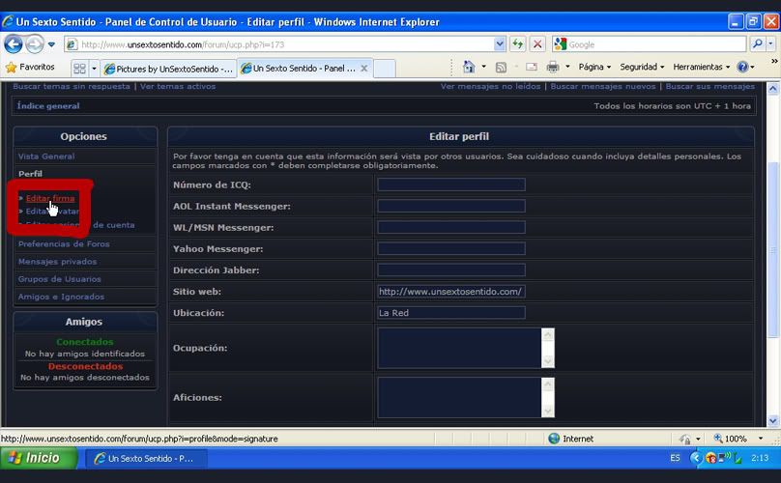Click the WL/MSN Messenger field
Image resolution: width=781 pixels, height=483 pixels.
pyautogui.click(x=451, y=228)
